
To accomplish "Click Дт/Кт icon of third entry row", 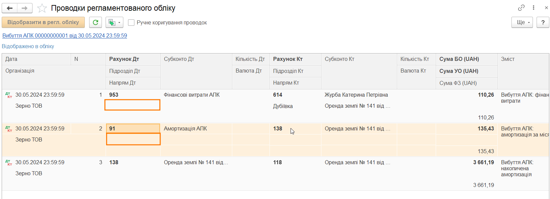I will (x=9, y=163).
